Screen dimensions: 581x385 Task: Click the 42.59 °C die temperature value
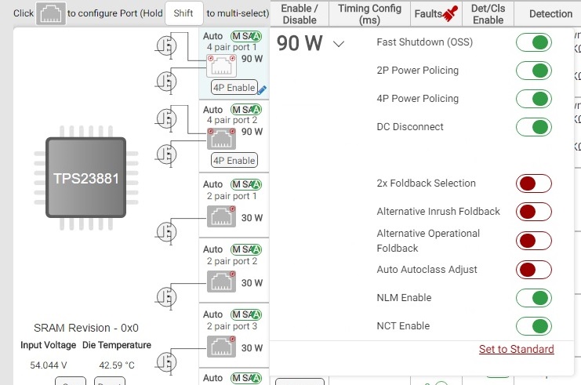(x=117, y=365)
